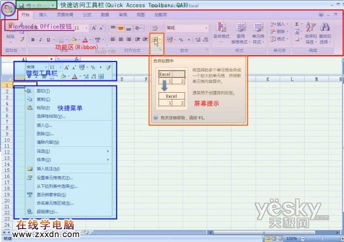Open the Microsoft Office button menu
344x242 pixels.
click(8, 9)
